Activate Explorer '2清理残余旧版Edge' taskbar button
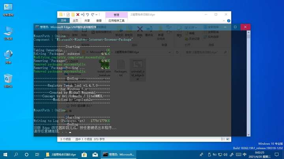The width and height of the screenshot is (284, 159). (61, 155)
